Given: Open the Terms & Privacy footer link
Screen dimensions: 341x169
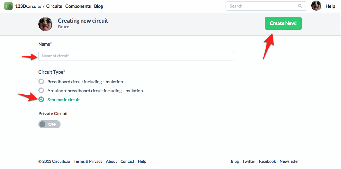Looking at the screenshot, I should pos(88,161).
